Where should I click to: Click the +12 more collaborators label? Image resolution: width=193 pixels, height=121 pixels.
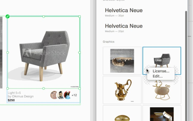pos(74,95)
